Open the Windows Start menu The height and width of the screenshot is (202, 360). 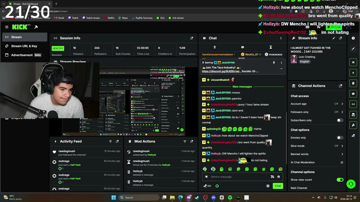pyautogui.click(x=114, y=198)
